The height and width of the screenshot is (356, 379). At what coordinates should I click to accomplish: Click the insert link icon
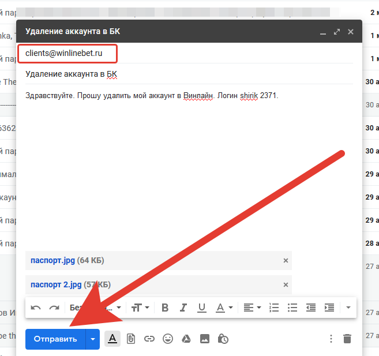pos(149,339)
